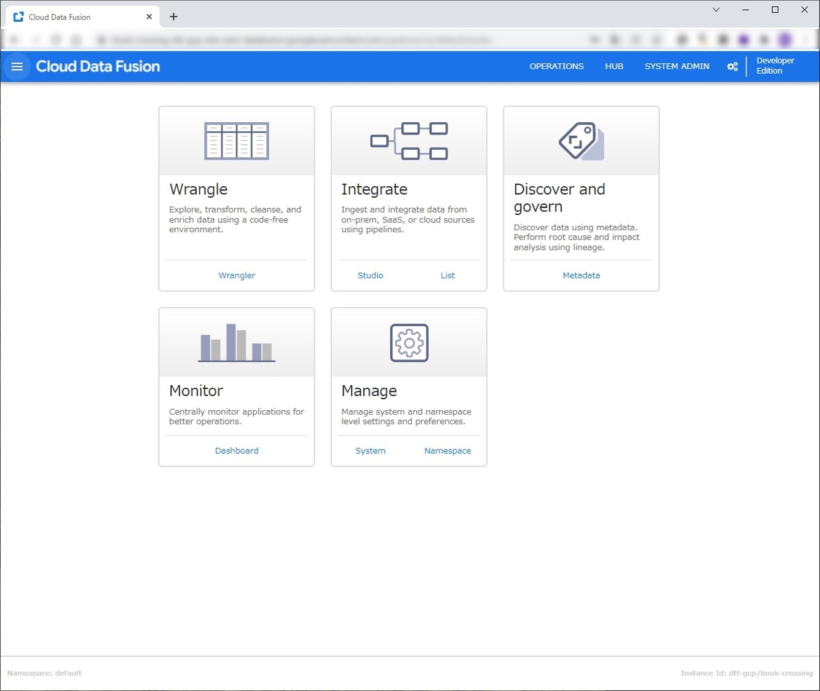Open the Namespace link under Manage
The image size is (820, 691).
[x=447, y=450]
